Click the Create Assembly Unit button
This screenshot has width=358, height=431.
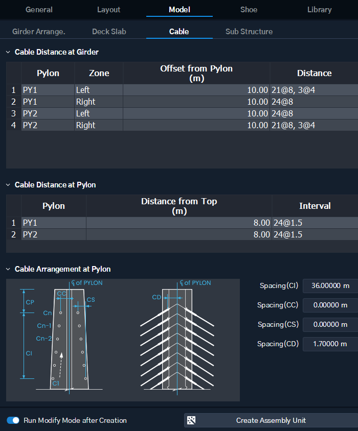(x=271, y=420)
